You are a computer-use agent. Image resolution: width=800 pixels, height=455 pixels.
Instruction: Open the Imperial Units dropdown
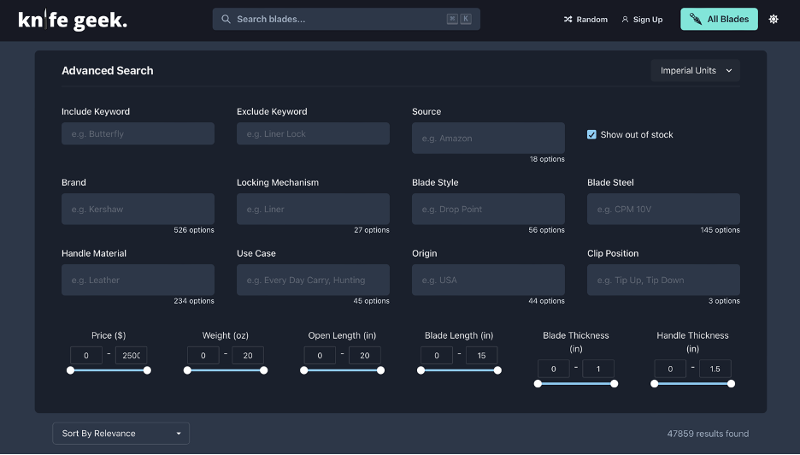pos(695,70)
